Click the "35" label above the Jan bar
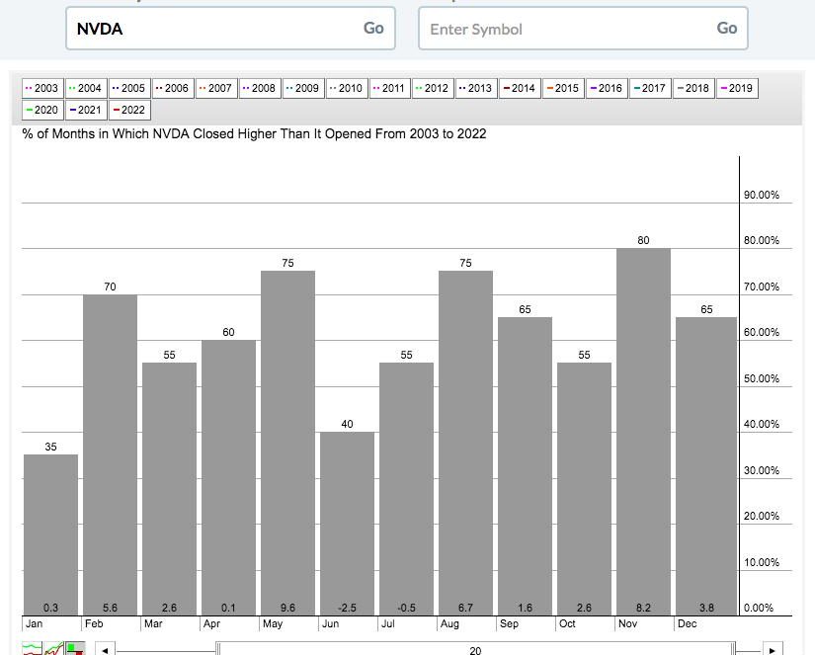The width and height of the screenshot is (815, 655). [x=51, y=447]
